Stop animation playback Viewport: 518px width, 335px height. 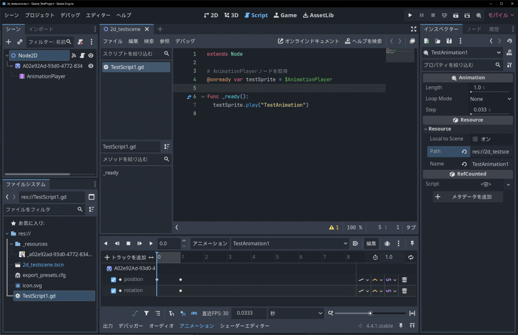128,244
